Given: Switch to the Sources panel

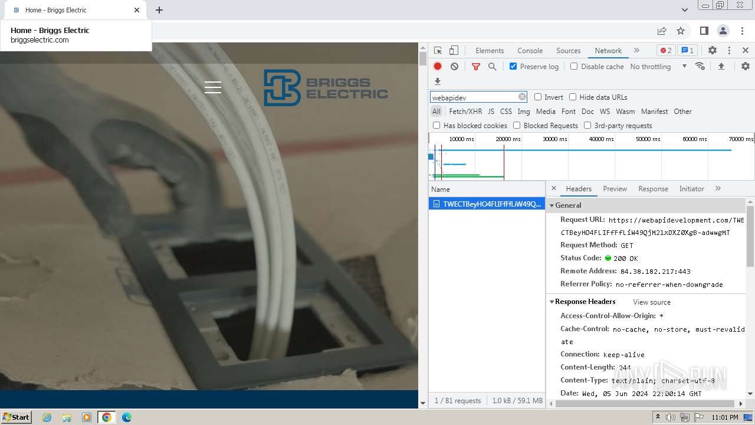Looking at the screenshot, I should point(569,51).
